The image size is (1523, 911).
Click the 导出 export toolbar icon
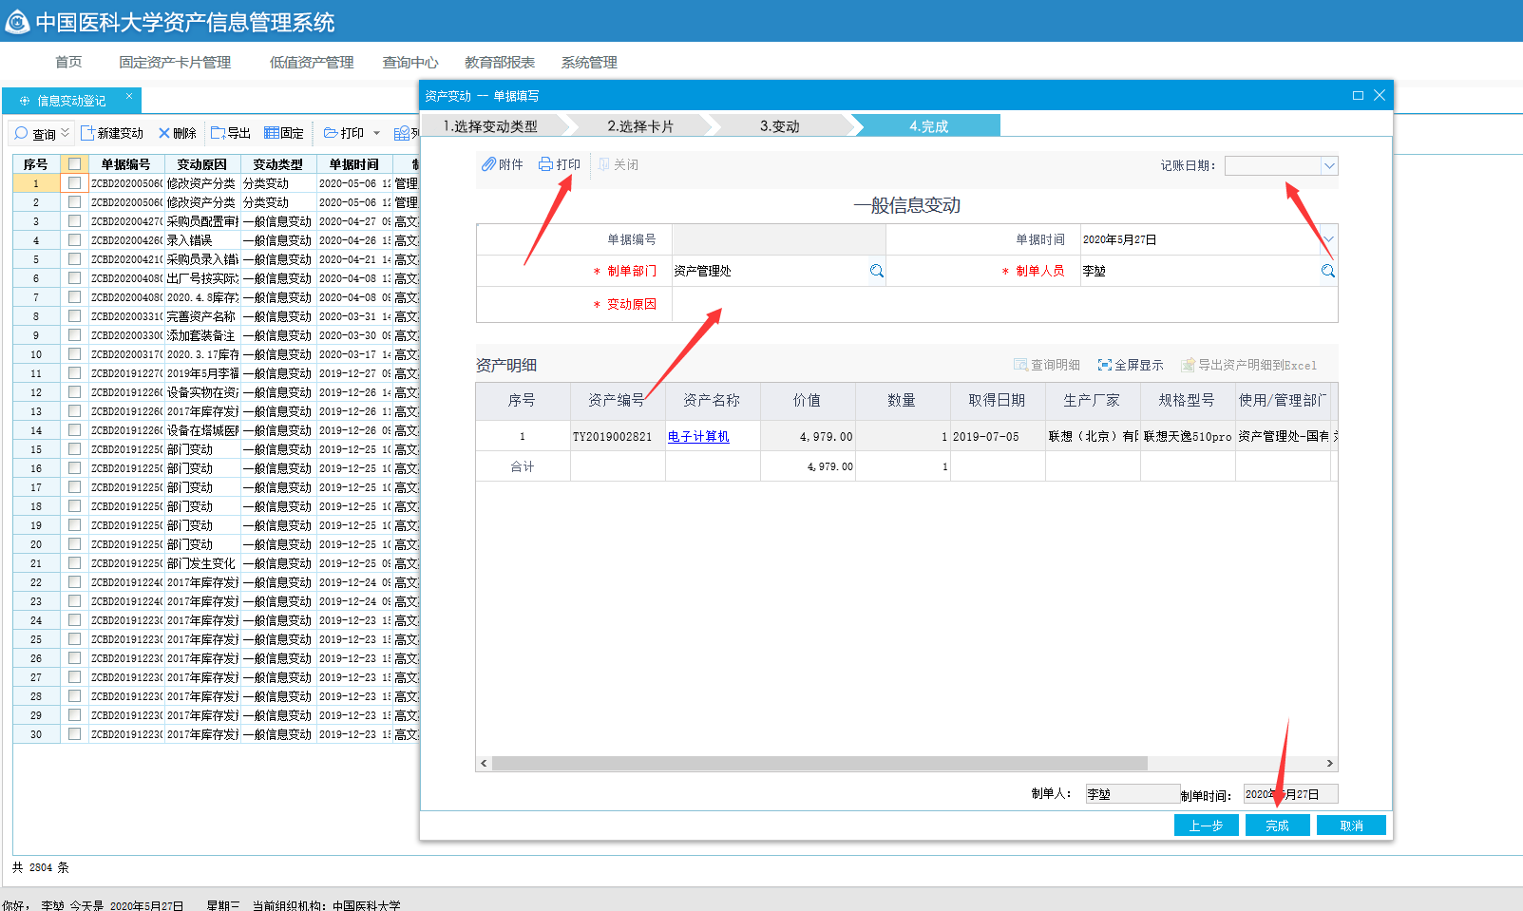click(218, 133)
